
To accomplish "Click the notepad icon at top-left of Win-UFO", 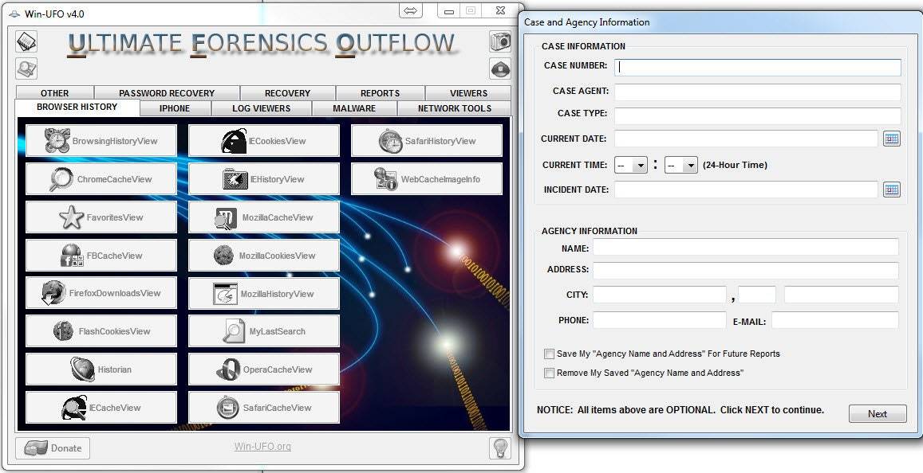I will point(26,41).
